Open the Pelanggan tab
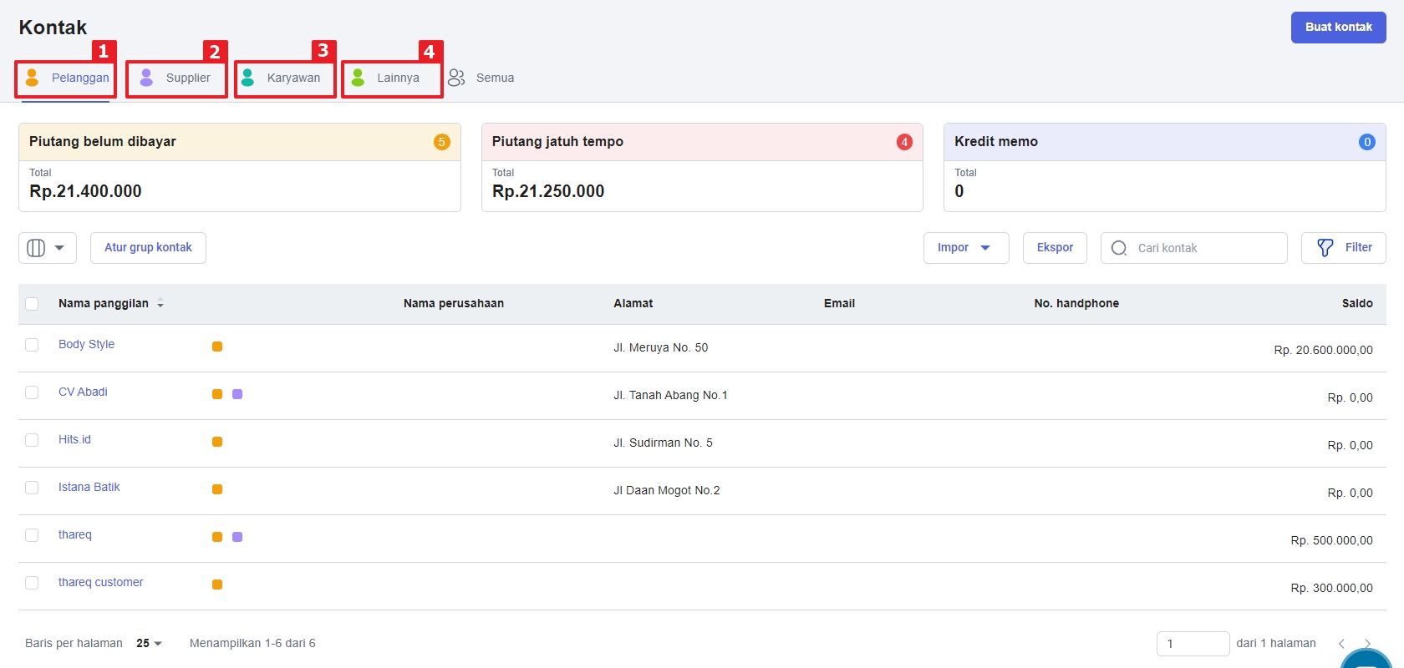This screenshot has width=1404, height=668. tap(66, 78)
